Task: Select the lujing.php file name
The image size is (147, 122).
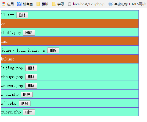Action: click(x=12, y=68)
